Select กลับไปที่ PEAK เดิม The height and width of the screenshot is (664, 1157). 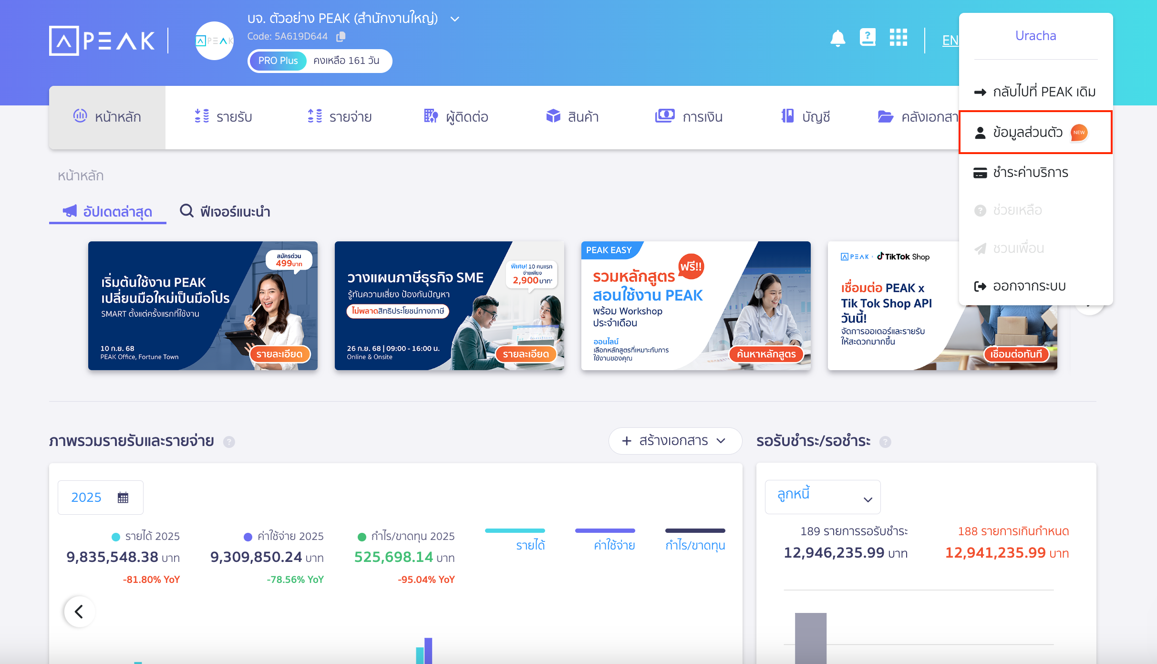[x=1036, y=92]
